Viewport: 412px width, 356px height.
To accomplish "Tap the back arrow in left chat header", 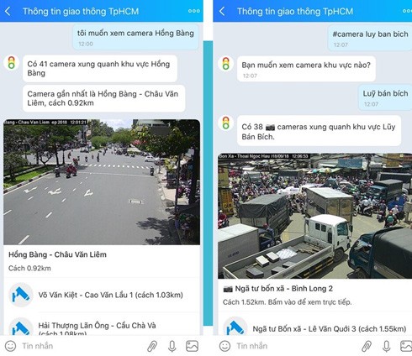I will [x=8, y=11].
